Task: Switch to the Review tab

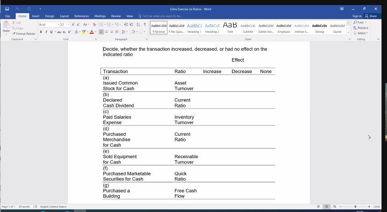Action: (x=116, y=16)
